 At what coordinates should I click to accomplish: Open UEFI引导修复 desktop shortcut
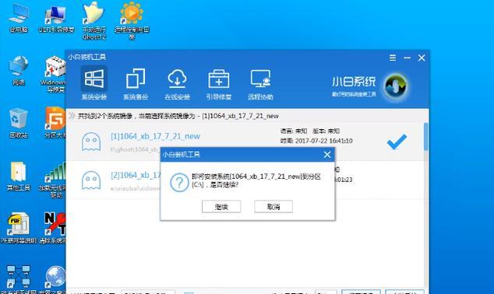tap(56, 19)
